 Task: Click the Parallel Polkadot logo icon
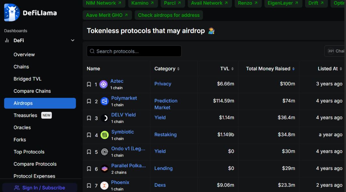(105, 169)
